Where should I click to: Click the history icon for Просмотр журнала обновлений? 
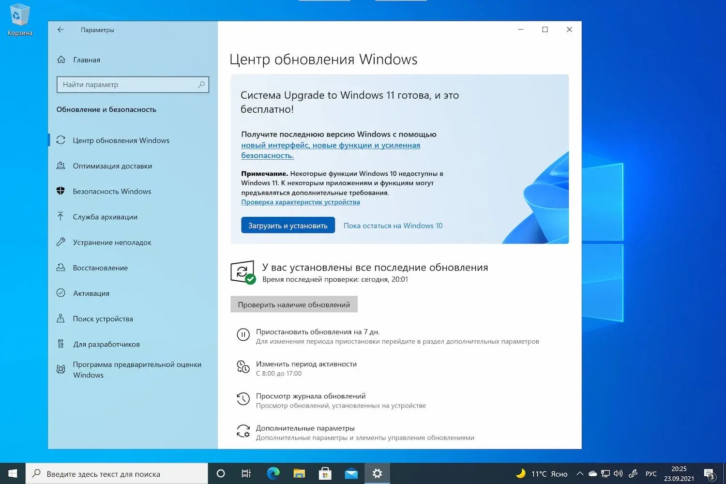[243, 399]
